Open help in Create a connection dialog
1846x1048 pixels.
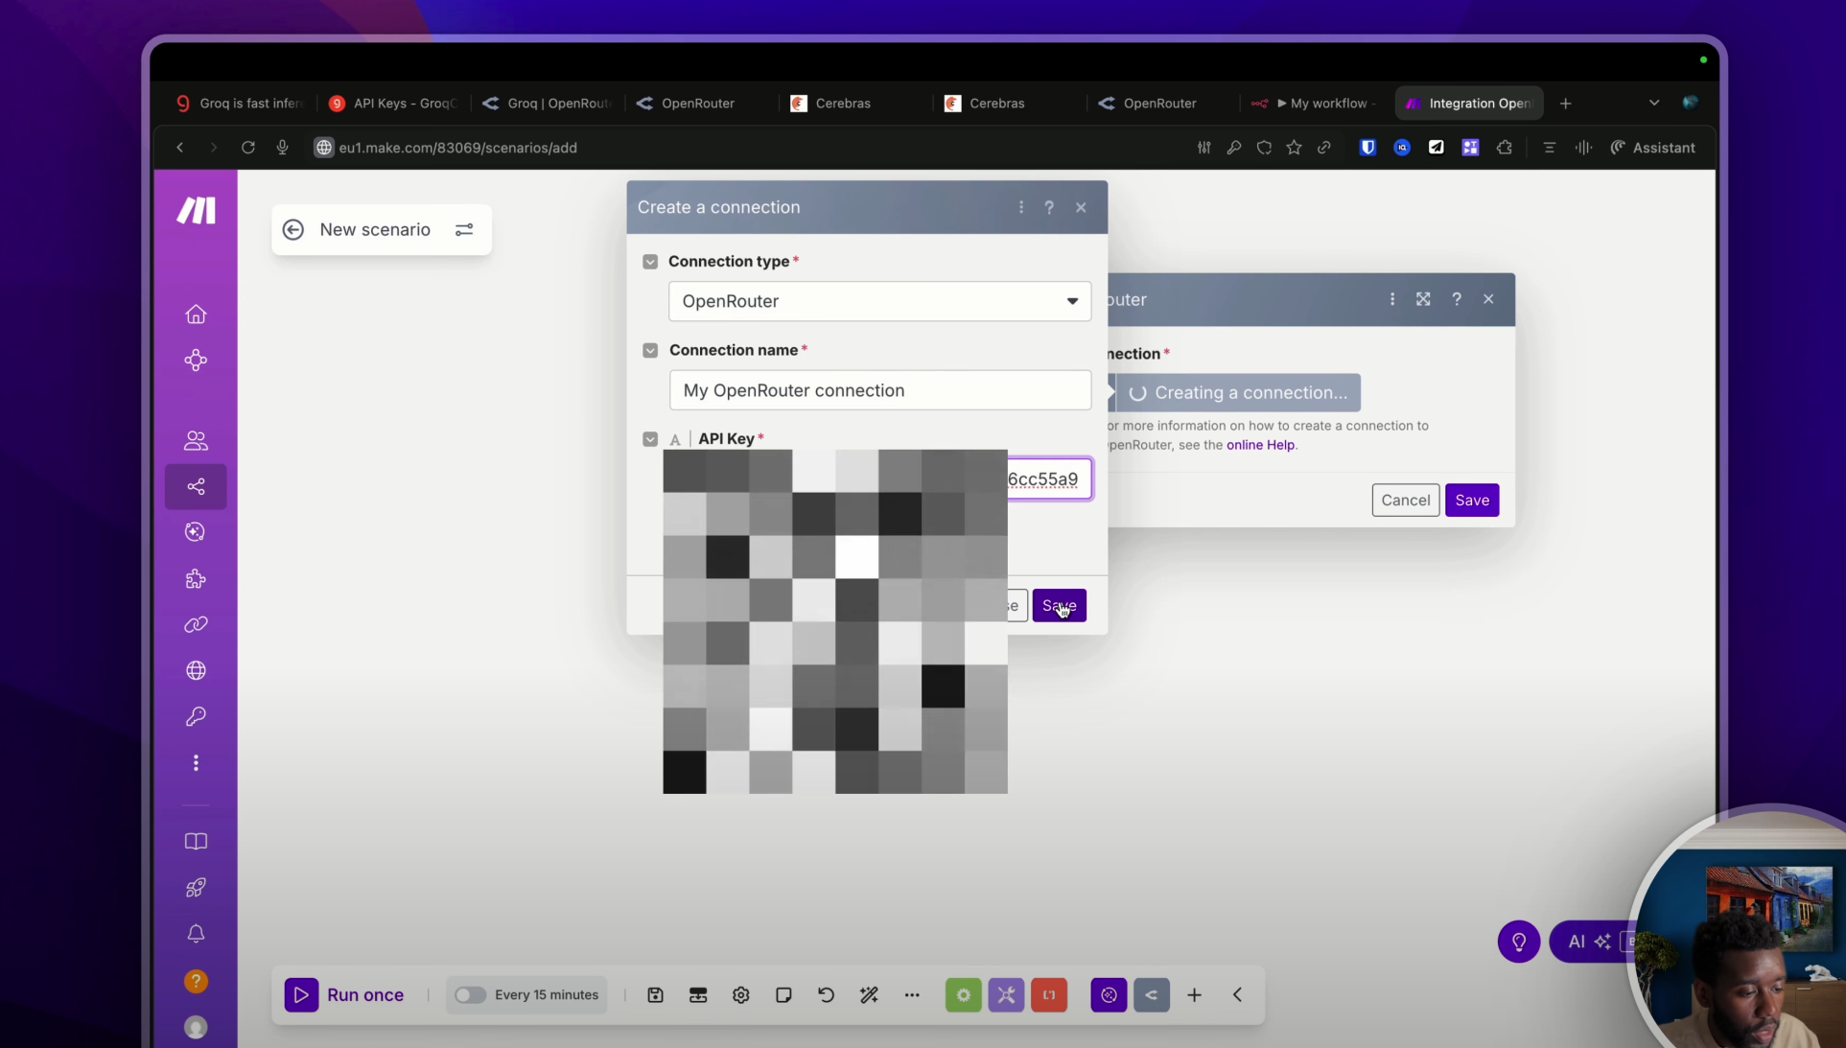[x=1049, y=207]
